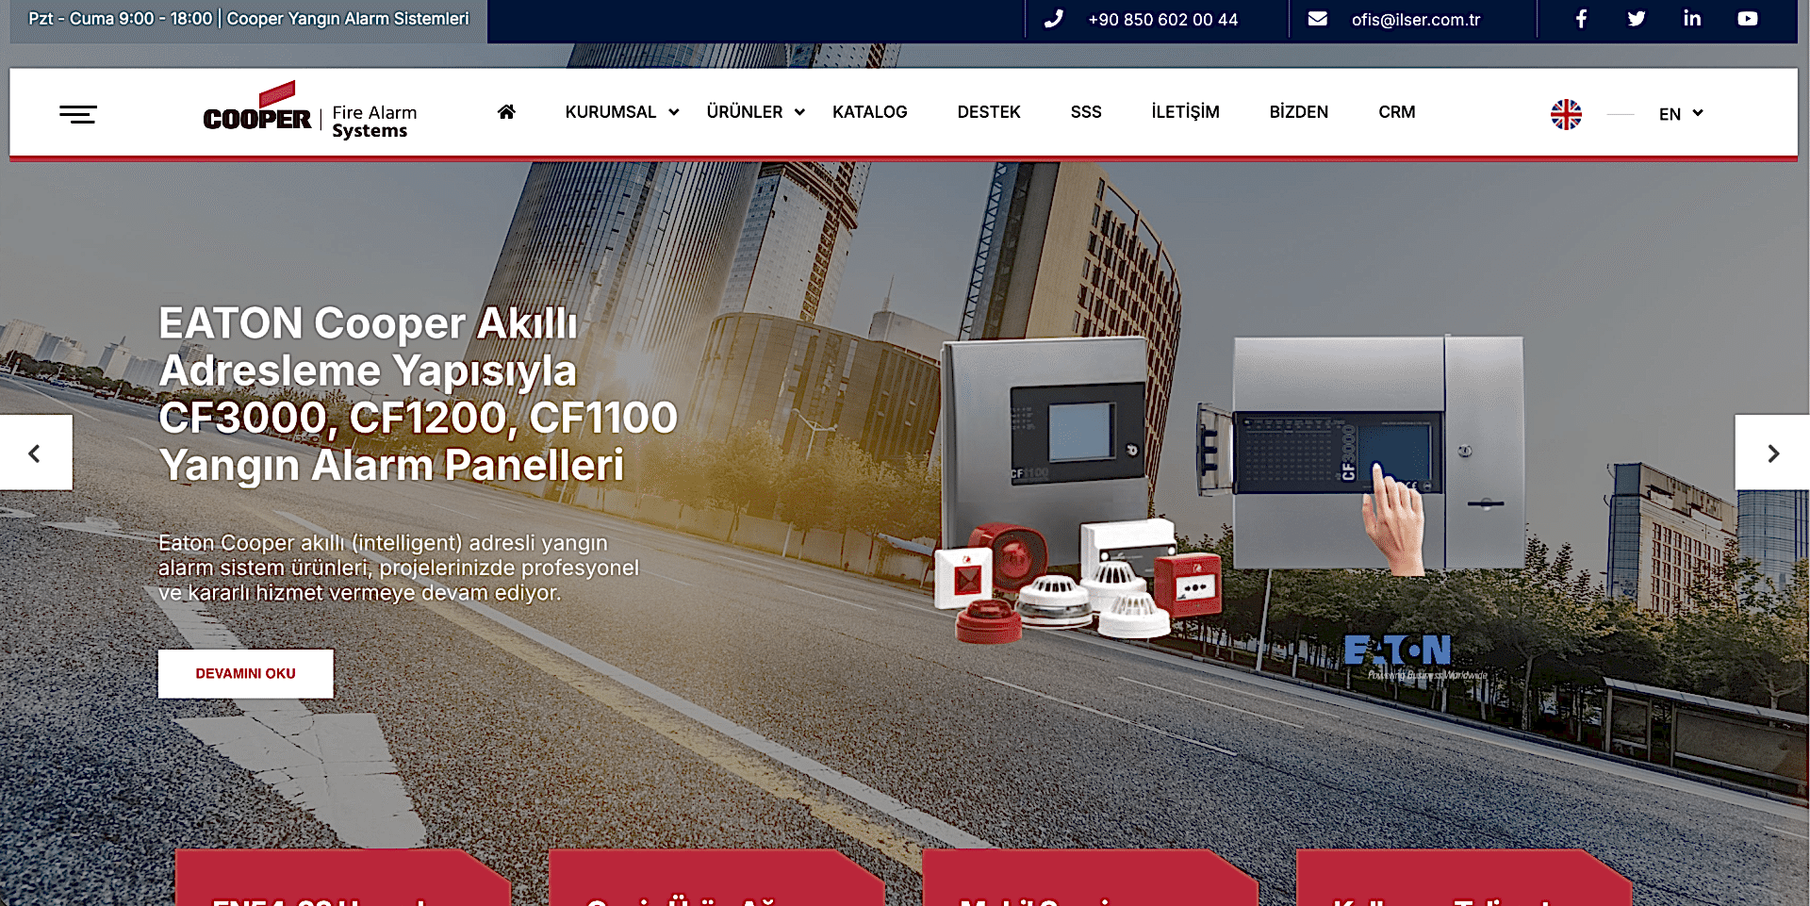
Task: Expand the ÜRÜNLER dropdown menu
Action: (756, 112)
